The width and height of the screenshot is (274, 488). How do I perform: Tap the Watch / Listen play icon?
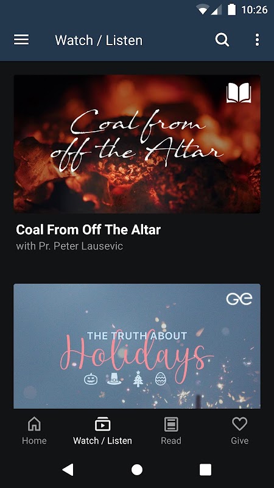pos(102,424)
